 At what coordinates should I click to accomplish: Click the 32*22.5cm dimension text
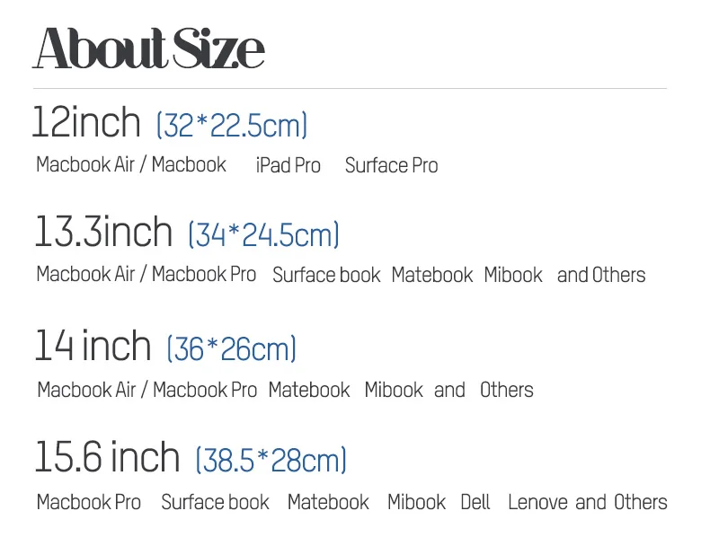[232, 125]
